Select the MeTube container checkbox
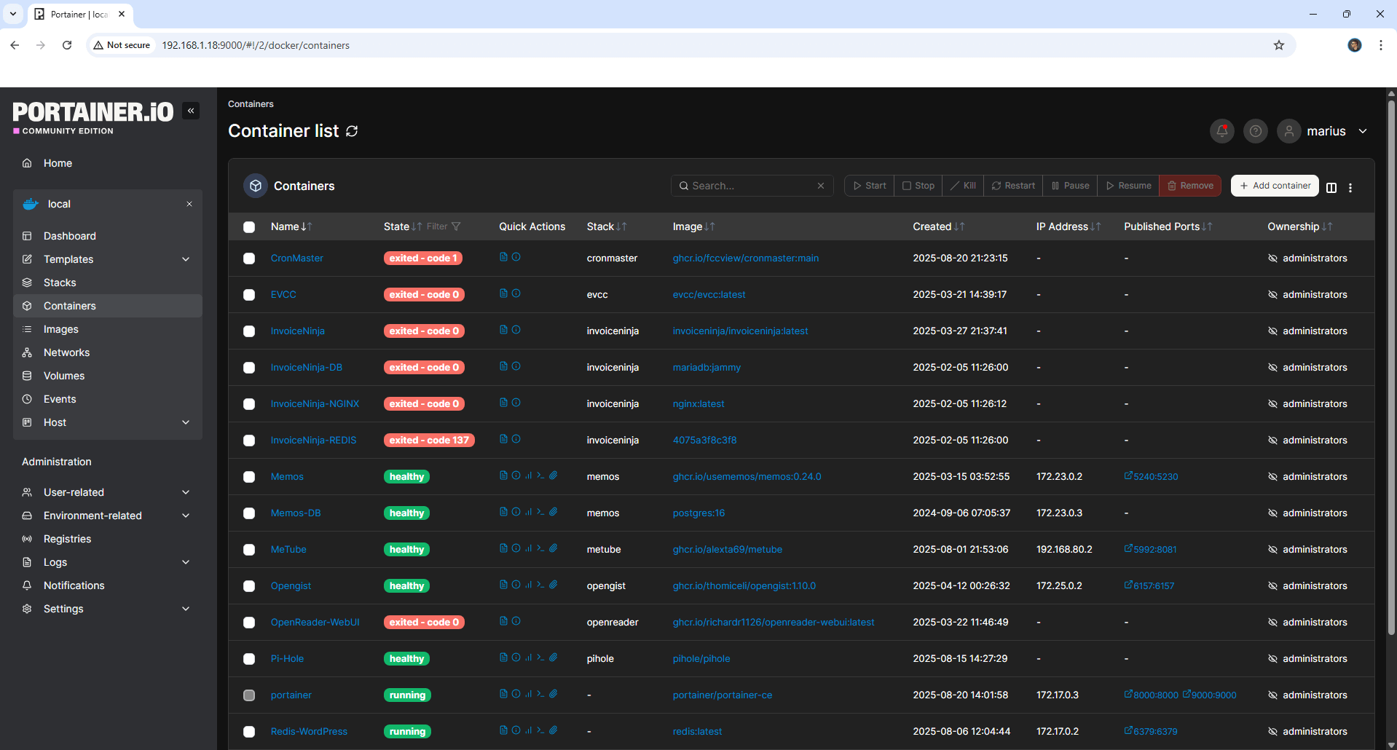 [x=249, y=550]
